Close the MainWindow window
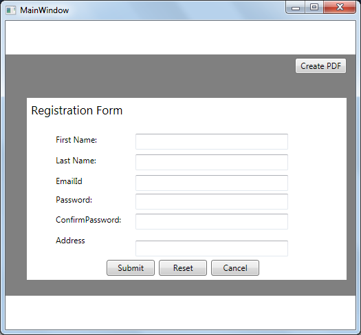Screen dimensions: 361x335 point(340,8)
